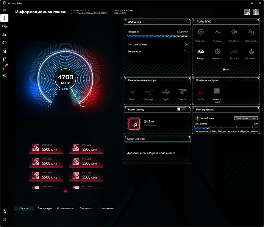Expand the CPU core list with red chevron

click(x=65, y=191)
